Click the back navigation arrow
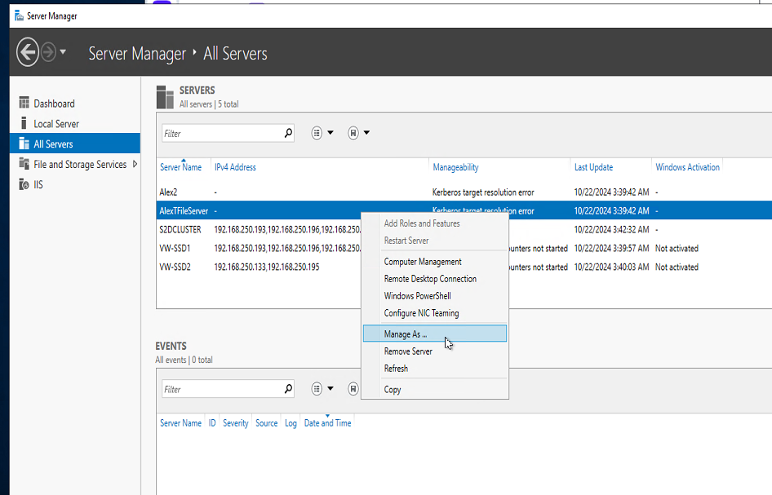The height and width of the screenshot is (495, 772). (28, 51)
